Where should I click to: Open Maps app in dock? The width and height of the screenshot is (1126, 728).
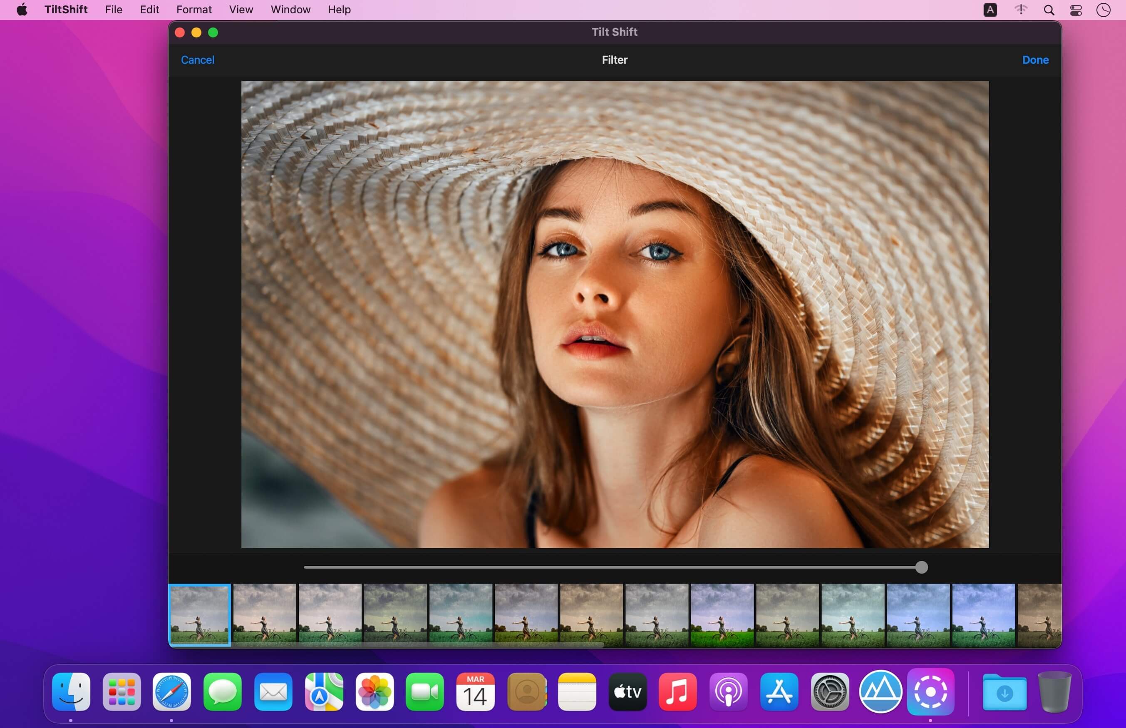324,691
